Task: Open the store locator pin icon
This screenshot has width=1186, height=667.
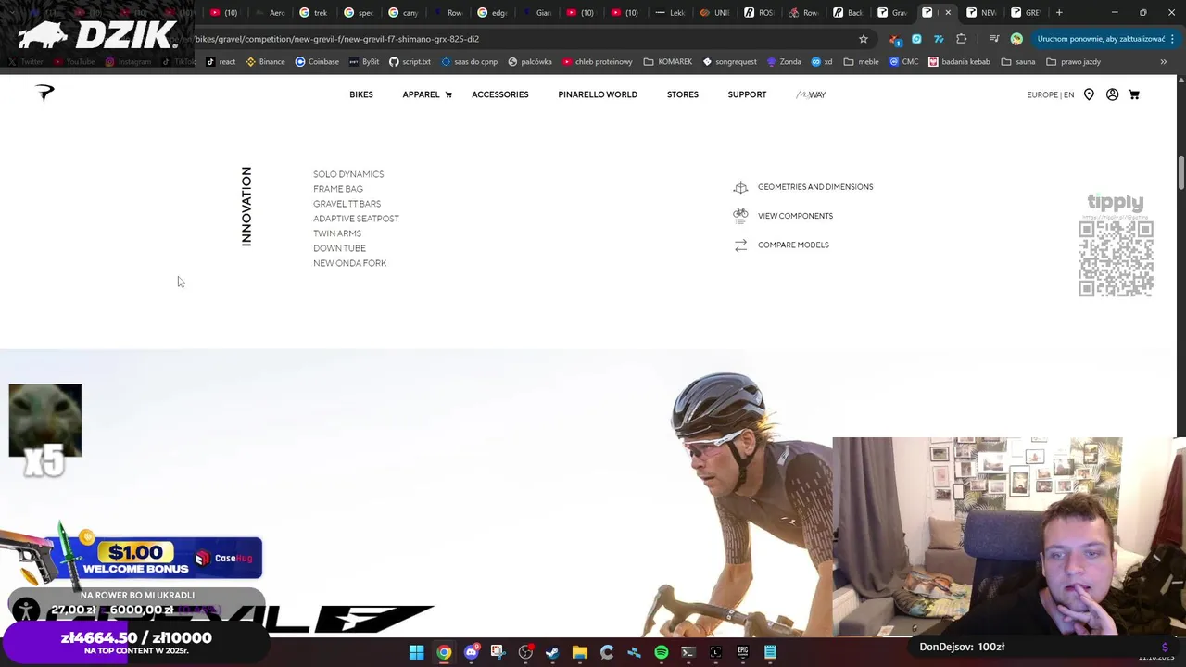Action: (1089, 94)
